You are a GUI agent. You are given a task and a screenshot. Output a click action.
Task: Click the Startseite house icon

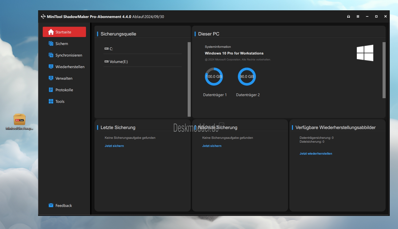point(51,32)
